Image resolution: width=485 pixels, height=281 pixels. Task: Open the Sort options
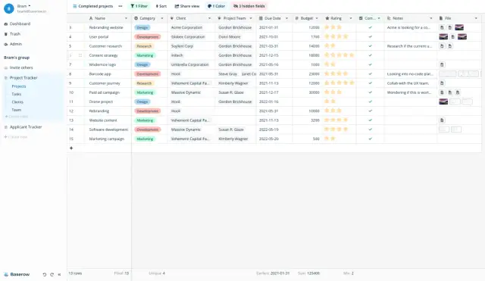click(x=161, y=6)
